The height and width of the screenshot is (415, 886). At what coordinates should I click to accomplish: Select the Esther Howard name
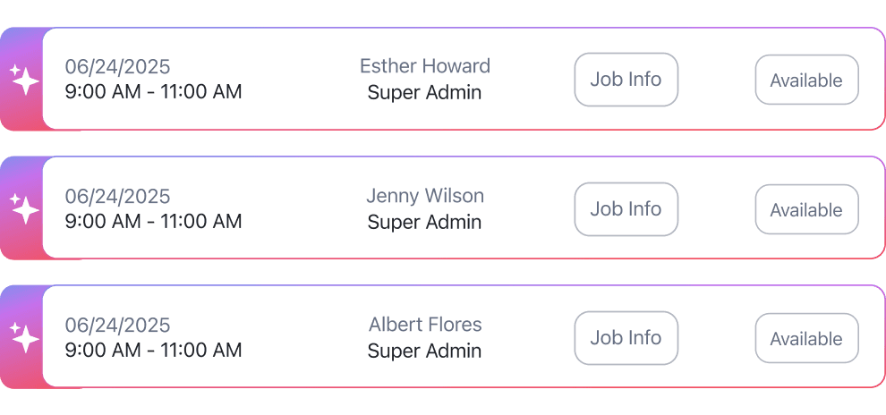[425, 66]
